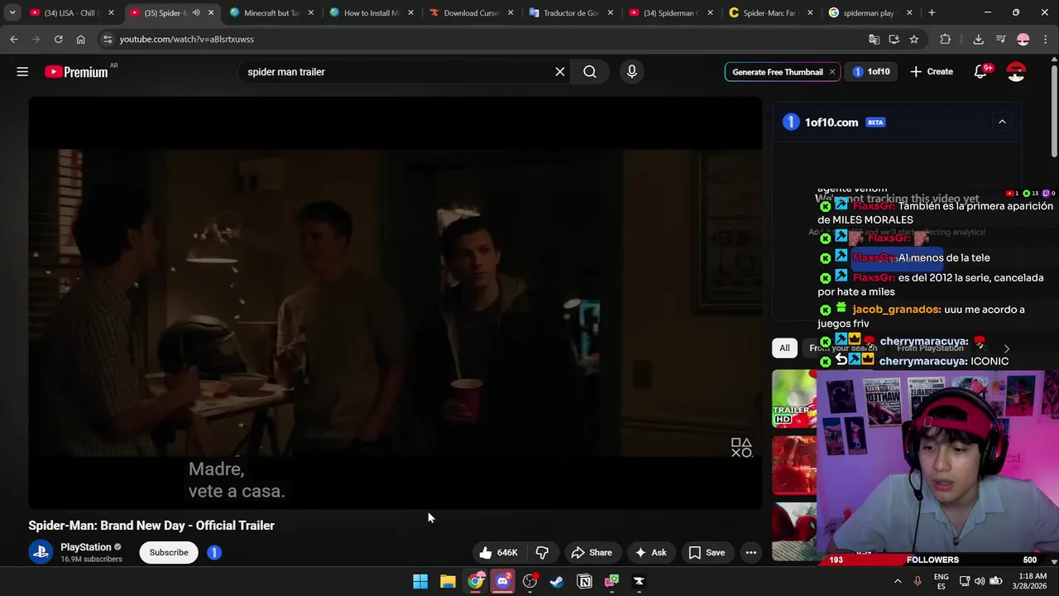Open Chrome downloads tray
Image resolution: width=1059 pixels, height=596 pixels.
[978, 39]
